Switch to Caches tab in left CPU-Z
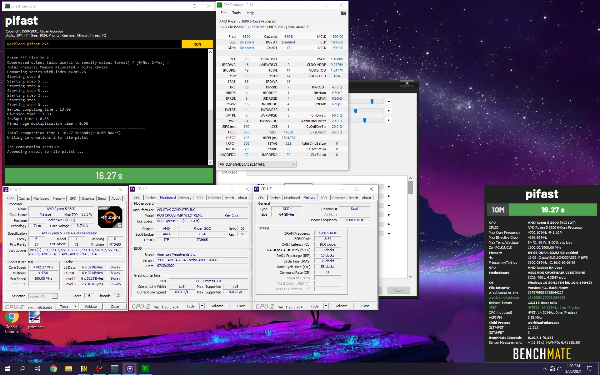The image size is (600, 375). coord(24,198)
